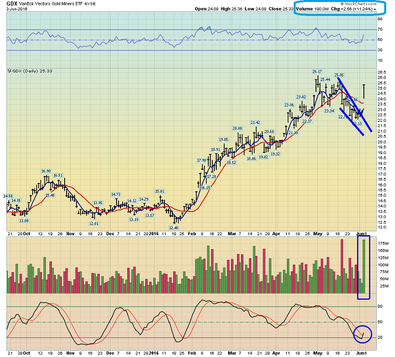
Task: Click the candlestick icon beside GDX (Daily) legend
Action: pyautogui.click(x=8, y=71)
